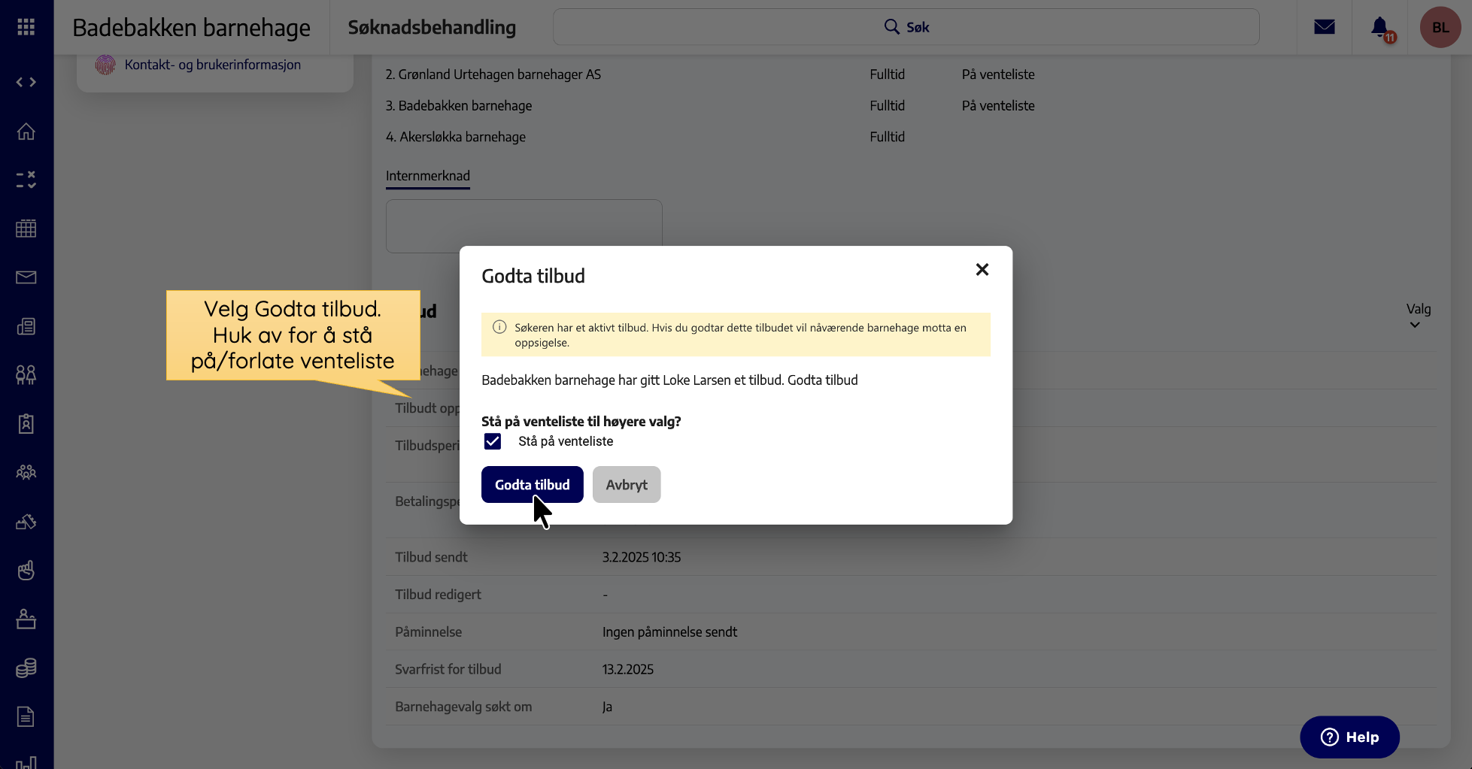Viewport: 1472px width, 769px height.
Task: Click the envelope icon in left sidebar
Action: tap(26, 277)
